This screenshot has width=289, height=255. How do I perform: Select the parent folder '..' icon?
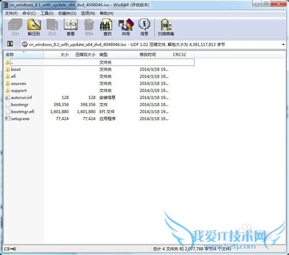(x=8, y=62)
